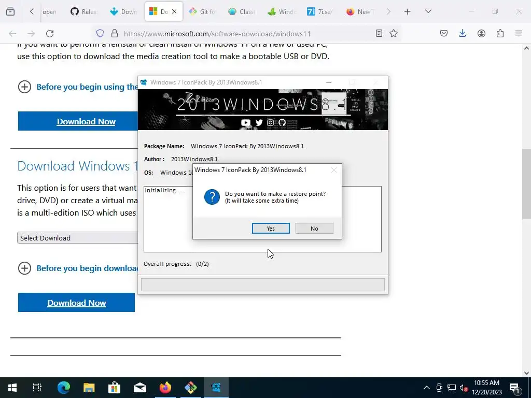531x398 pixels.
Task: Click the page vertical scrollbar thumb
Action: [526, 184]
